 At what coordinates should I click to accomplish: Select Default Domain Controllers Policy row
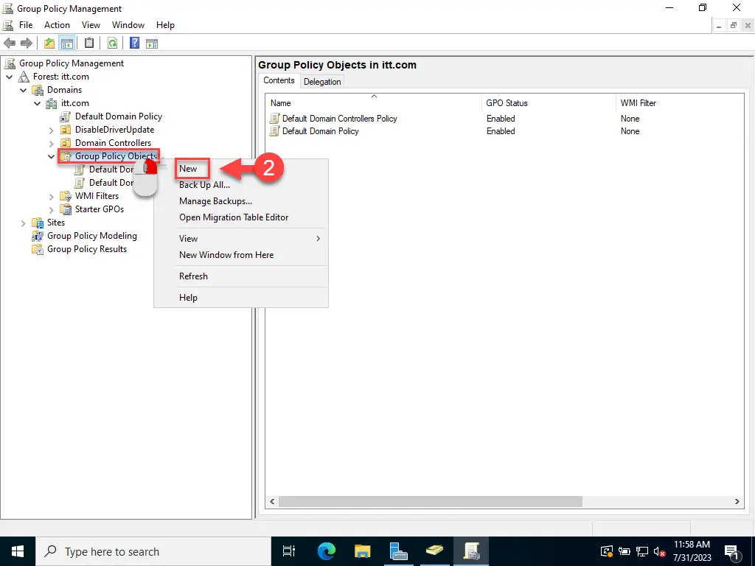(x=339, y=119)
